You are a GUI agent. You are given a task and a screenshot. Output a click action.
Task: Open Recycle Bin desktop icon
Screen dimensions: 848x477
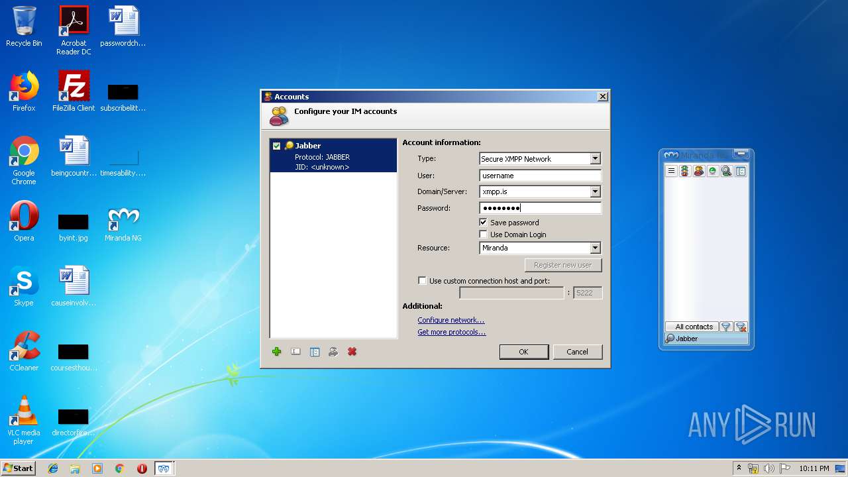pyautogui.click(x=24, y=26)
